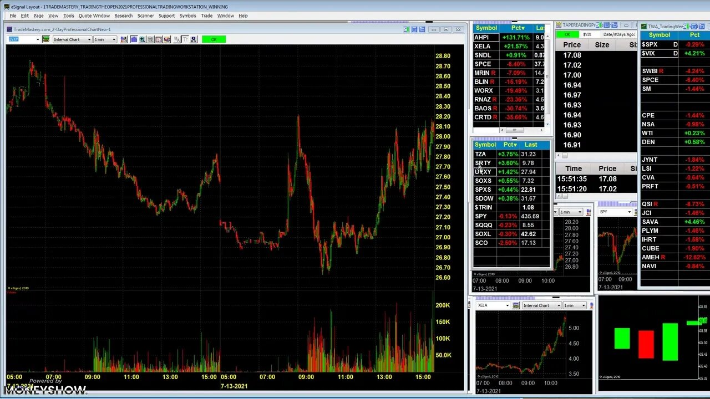Screen dimensions: 710x399
Task: Select the $VIX row in TWA watchlist
Action: 675,53
